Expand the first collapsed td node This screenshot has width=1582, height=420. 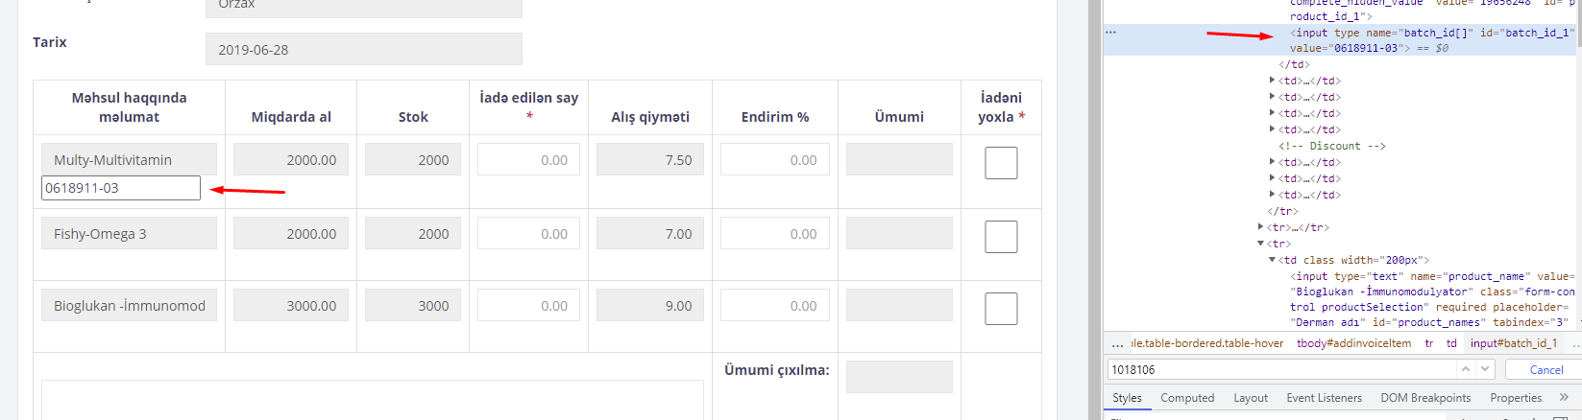[x=1273, y=81]
